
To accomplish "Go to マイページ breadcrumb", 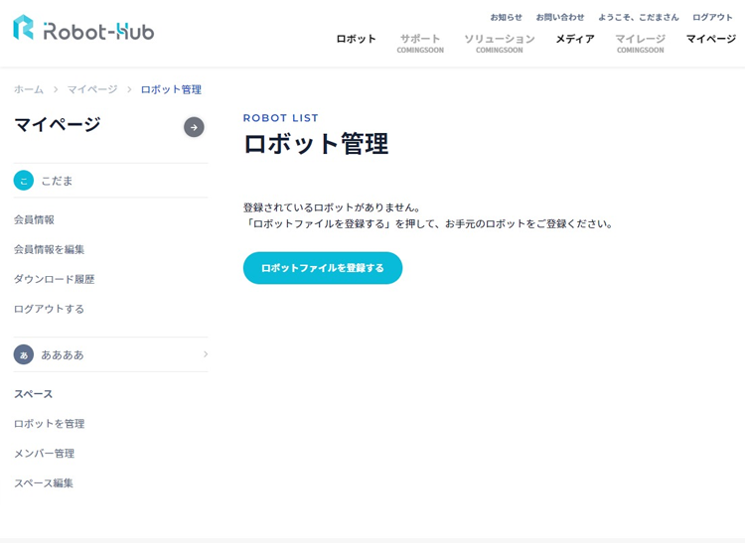I will click(92, 89).
